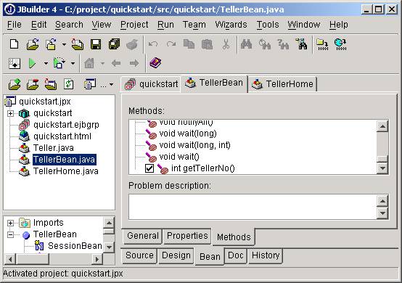Viewport: 402px width, 283px height.
Task: Click the Make Project toolbar icon
Action: [322, 44]
